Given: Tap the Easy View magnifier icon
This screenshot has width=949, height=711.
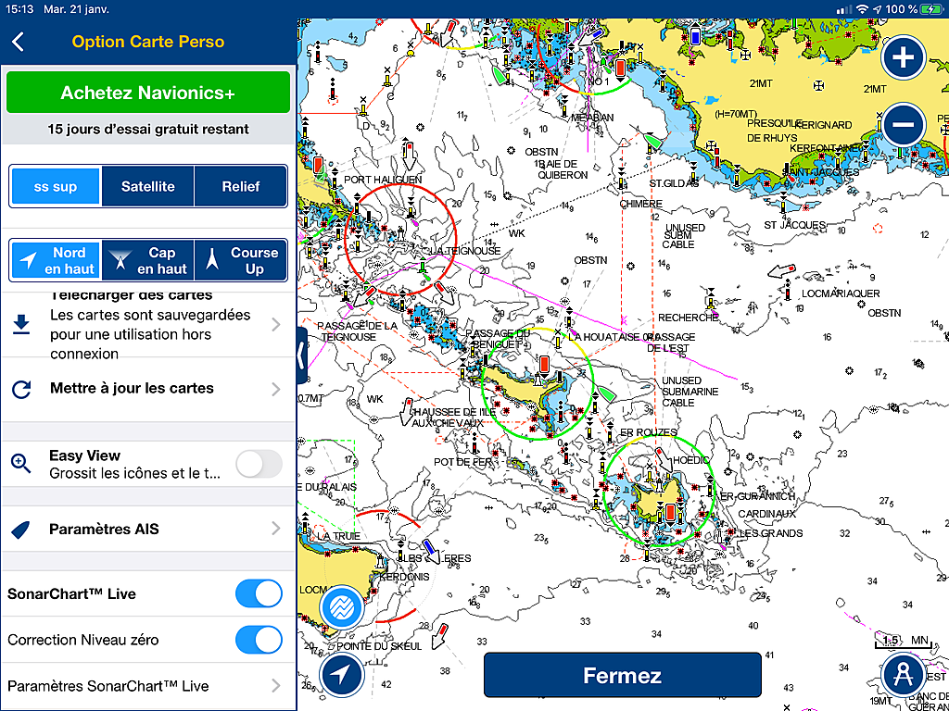Looking at the screenshot, I should pyautogui.click(x=21, y=464).
